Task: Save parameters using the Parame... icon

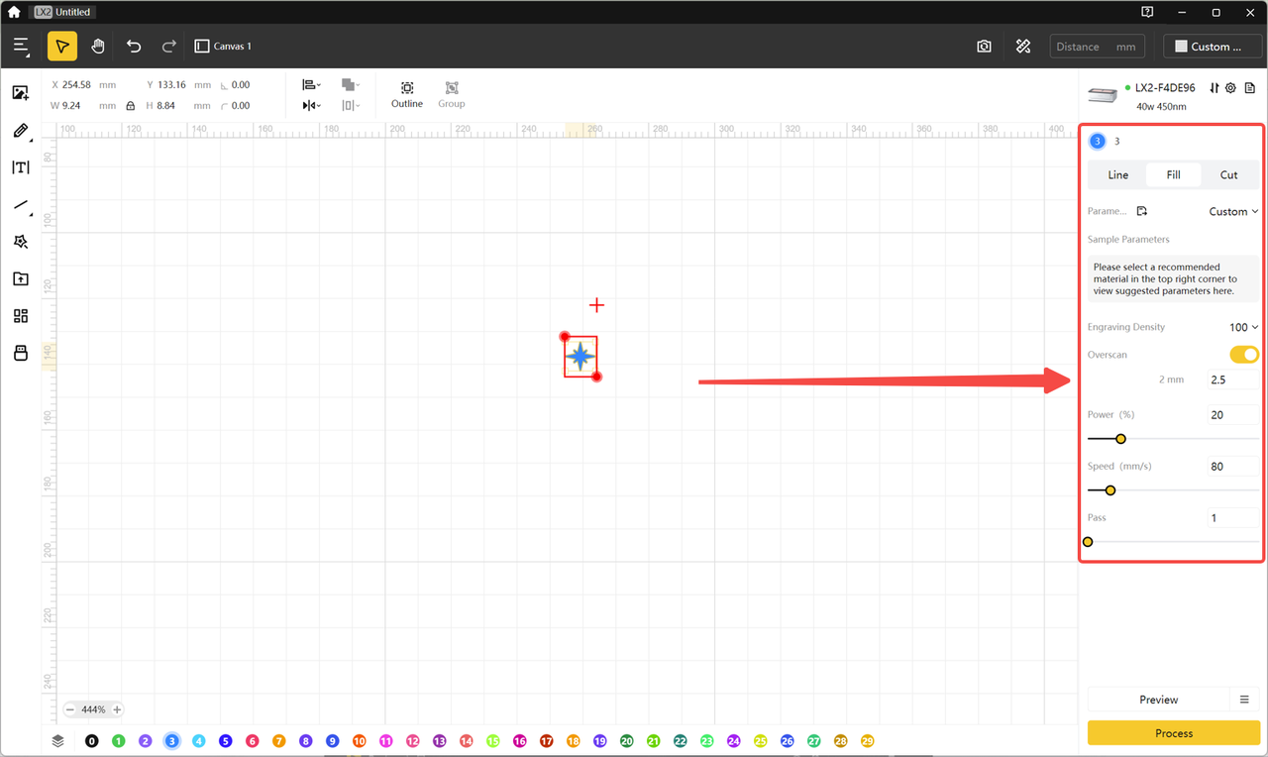Action: point(1142,211)
